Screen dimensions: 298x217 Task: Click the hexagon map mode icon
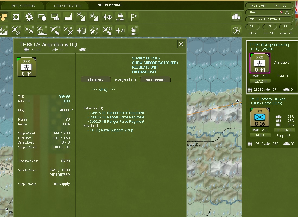4,17
